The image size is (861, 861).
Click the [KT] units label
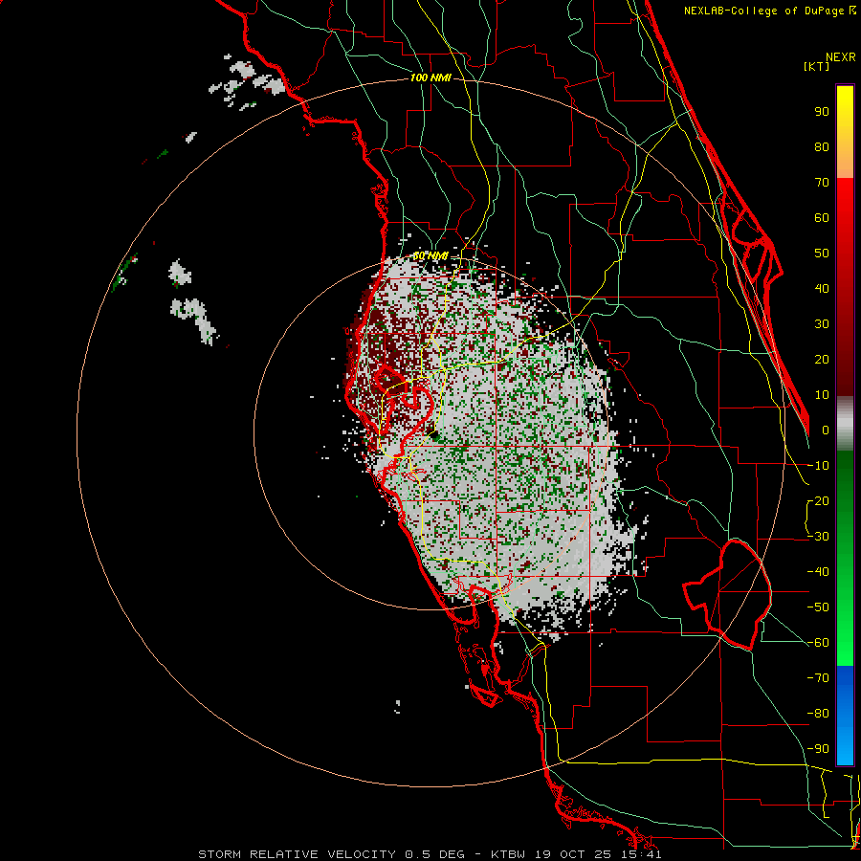coord(817,66)
